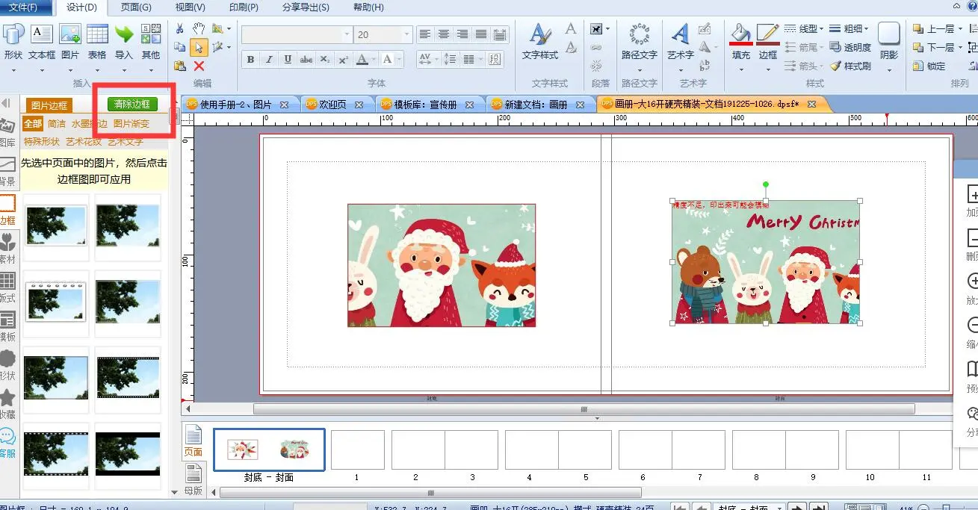The height and width of the screenshot is (510, 978).
Task: Click the red delete X icon
Action: click(199, 66)
